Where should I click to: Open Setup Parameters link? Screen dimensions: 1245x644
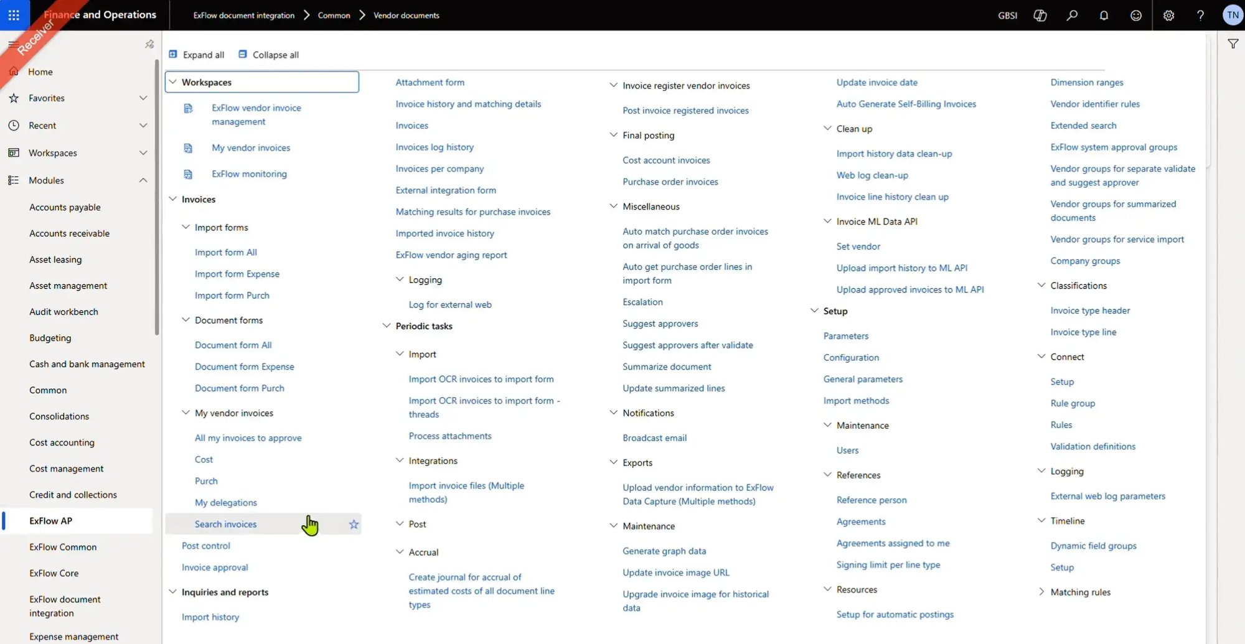845,335
